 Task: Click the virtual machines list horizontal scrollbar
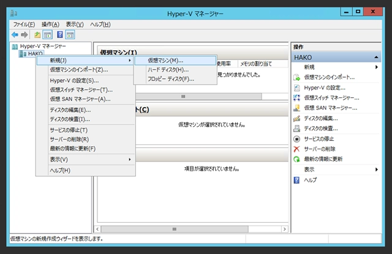pos(198,97)
